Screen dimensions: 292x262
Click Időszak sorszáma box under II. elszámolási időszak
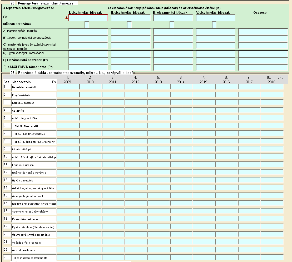[x=129, y=25]
